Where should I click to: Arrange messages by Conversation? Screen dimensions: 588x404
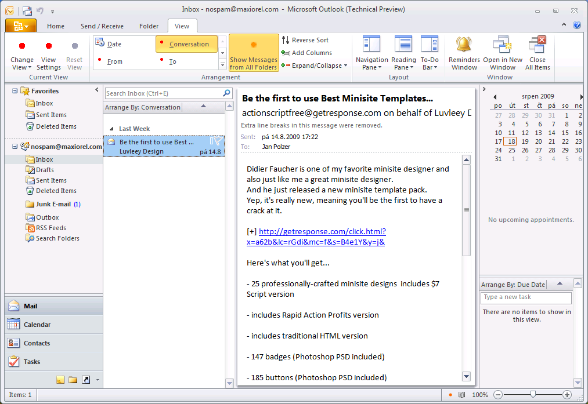[x=186, y=44]
